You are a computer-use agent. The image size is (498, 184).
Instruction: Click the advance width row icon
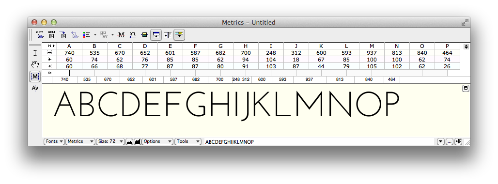coord(49,53)
